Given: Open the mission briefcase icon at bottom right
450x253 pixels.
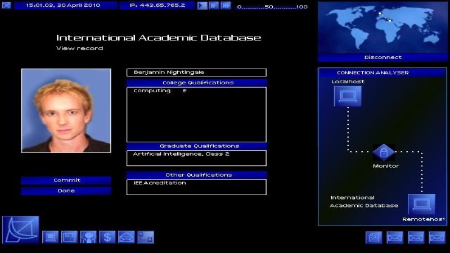Looking at the screenshot, I should (x=374, y=238).
